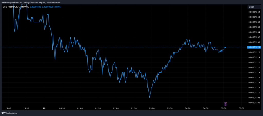
Task: Click the 0.00001310 price axis label
Action: 254,93
